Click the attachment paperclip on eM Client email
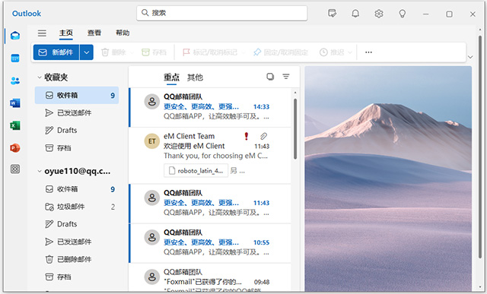The height and width of the screenshot is (294, 487). (263, 136)
